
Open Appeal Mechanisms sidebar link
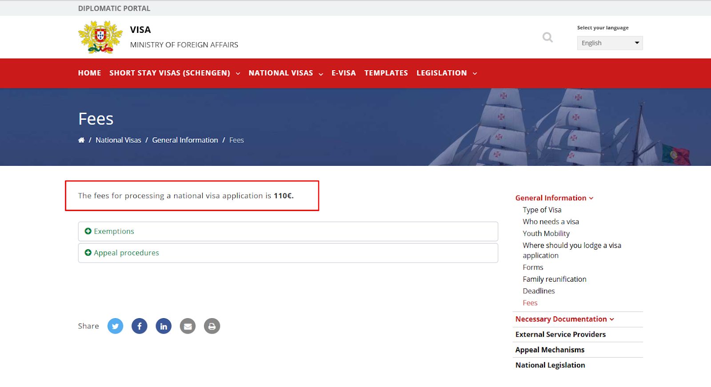pos(550,350)
